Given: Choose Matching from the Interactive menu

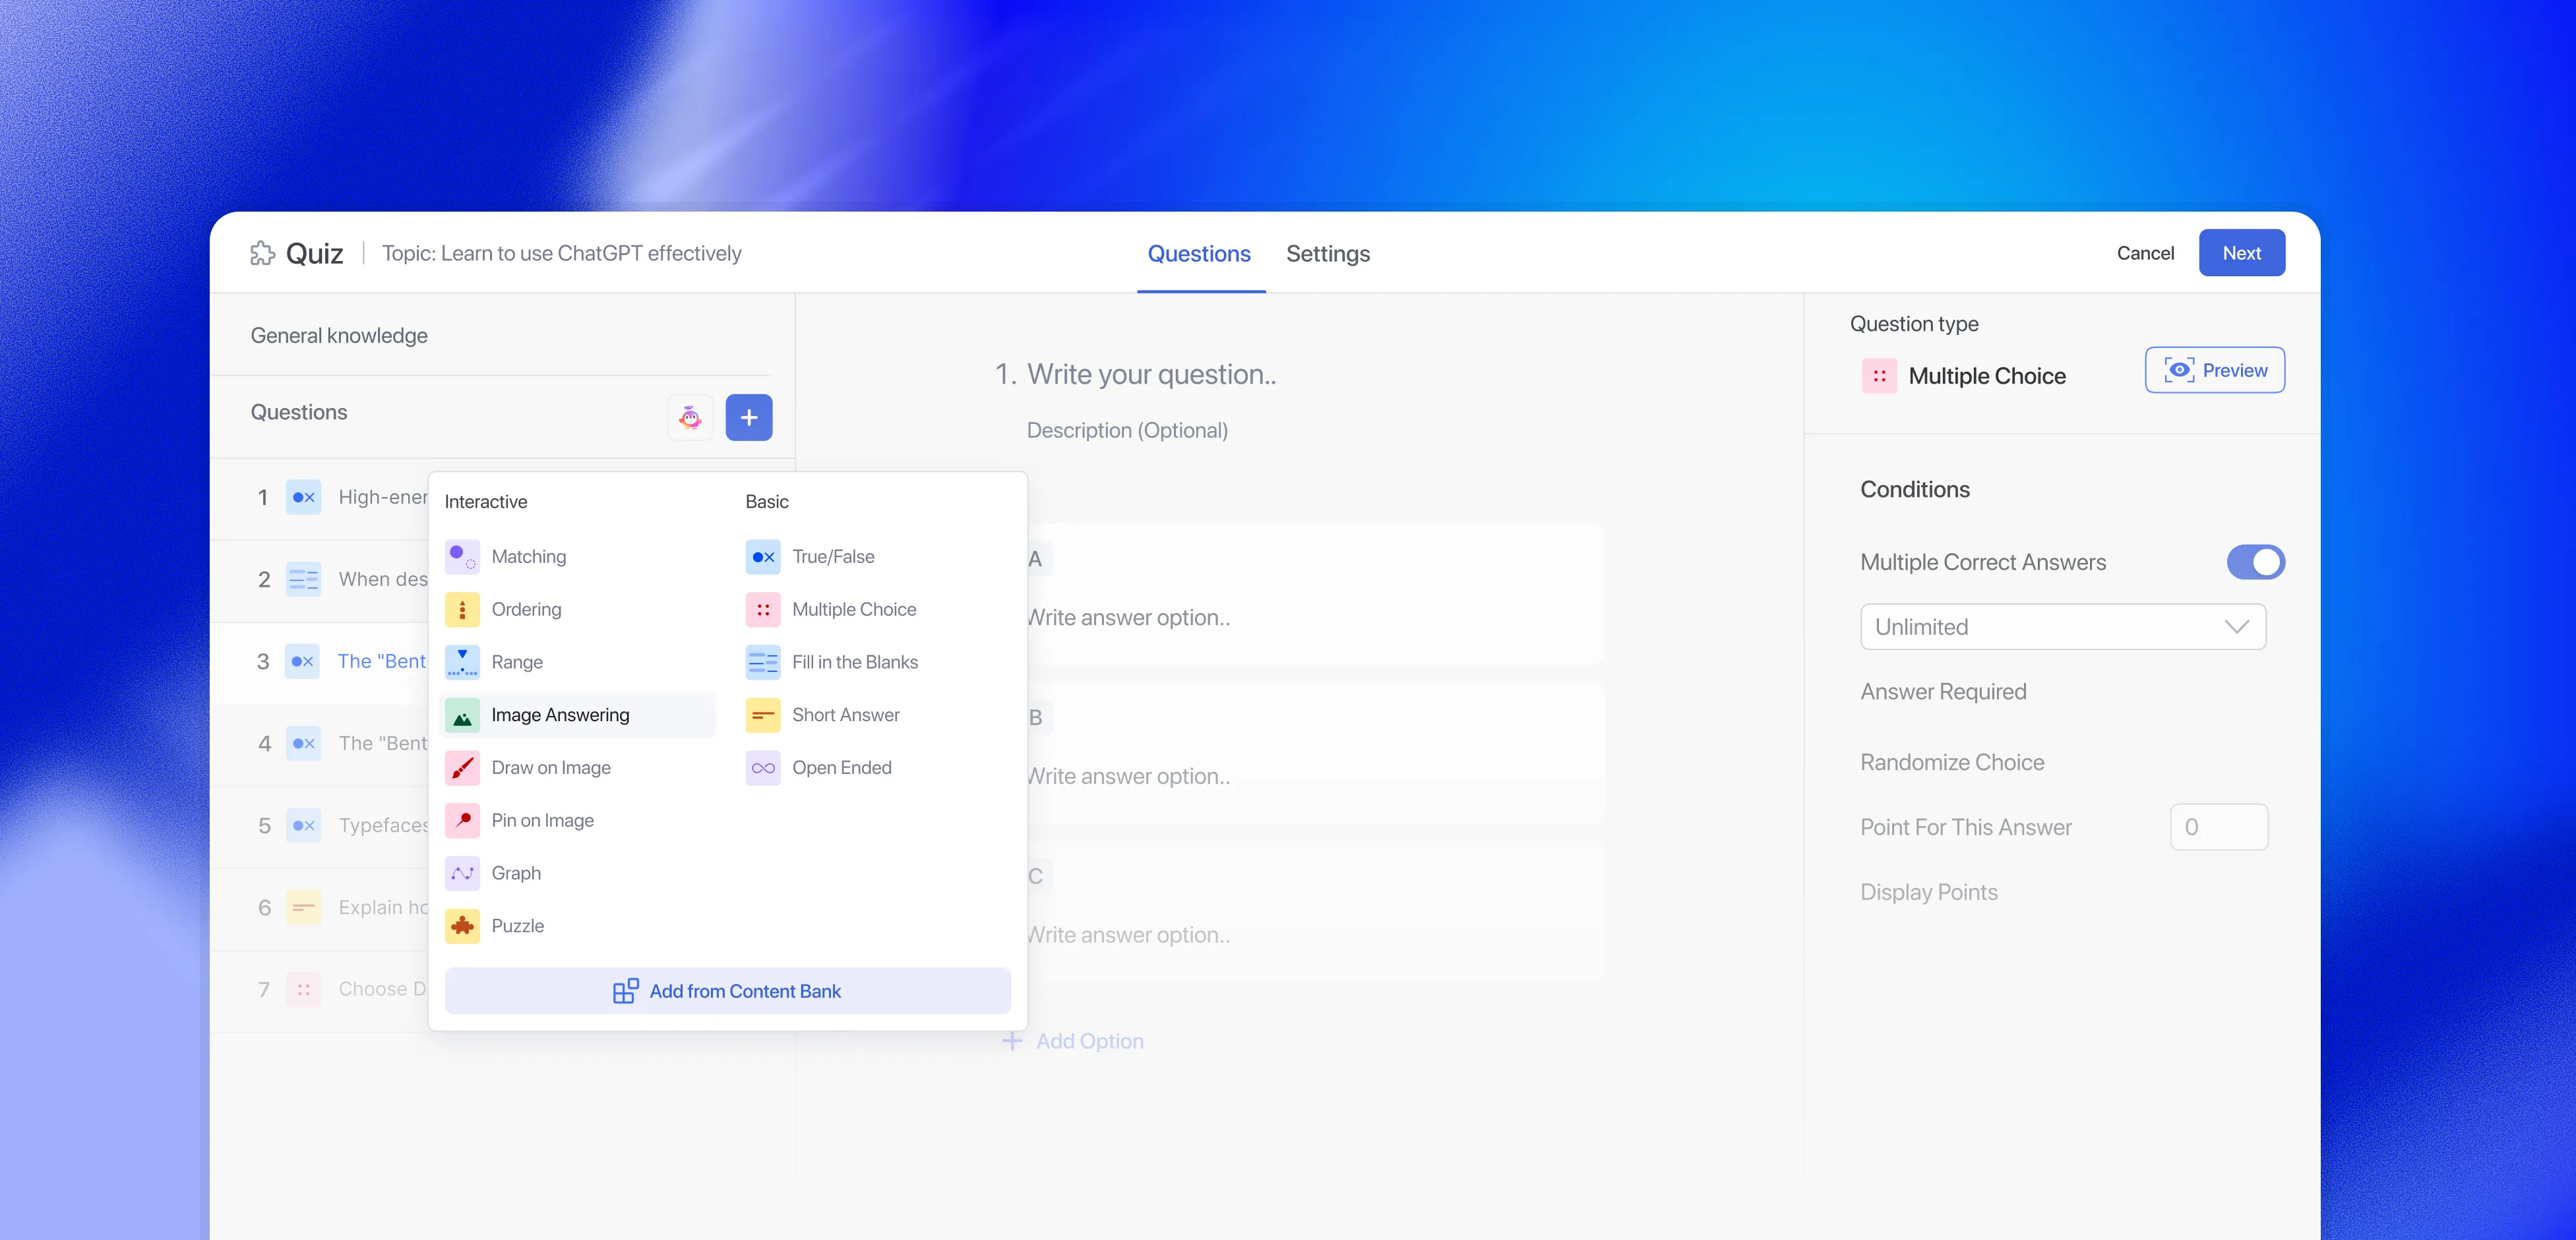Looking at the screenshot, I should coord(578,556).
